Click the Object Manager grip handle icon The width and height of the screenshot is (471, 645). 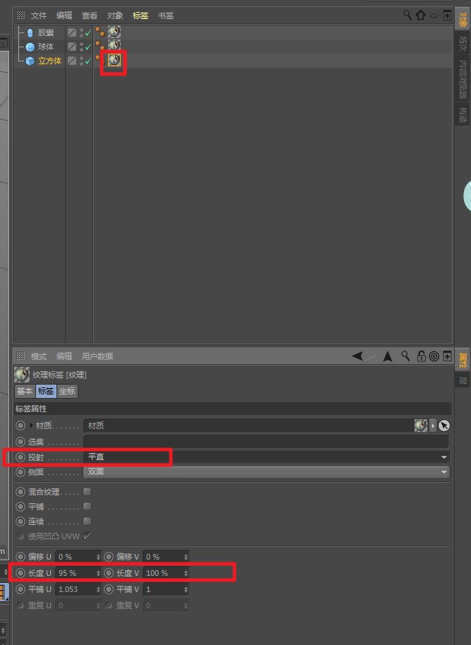pyautogui.click(x=20, y=16)
